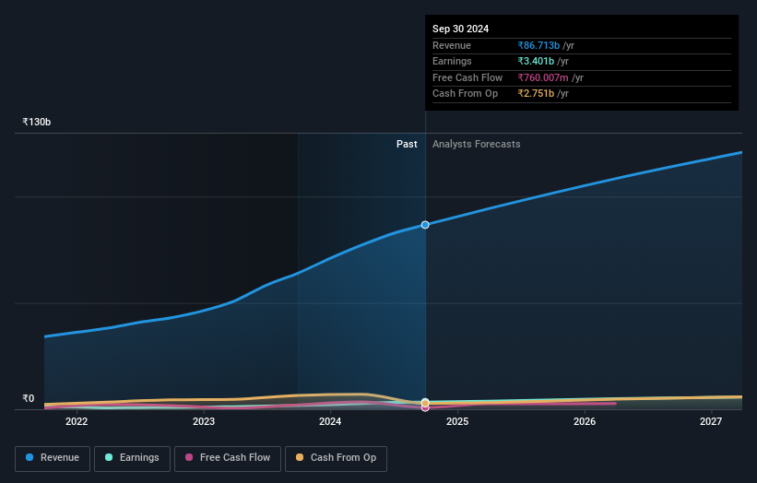Toggle the Revenue series legend button
Viewport: 757px width, 483px height.
click(53, 458)
